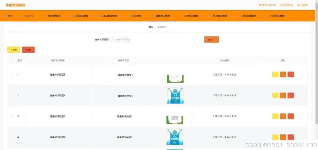
Task: Open the row 1 green-framed thumbnail
Action: pos(175,79)
